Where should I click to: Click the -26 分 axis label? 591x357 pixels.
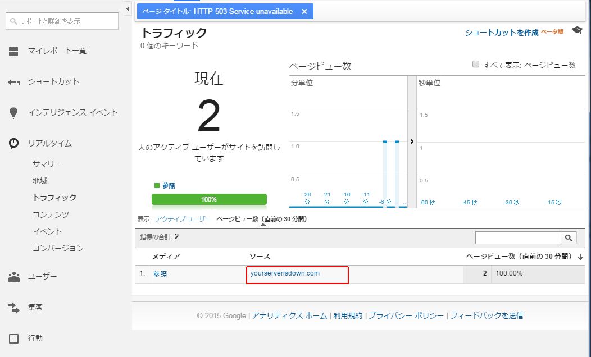(x=307, y=199)
